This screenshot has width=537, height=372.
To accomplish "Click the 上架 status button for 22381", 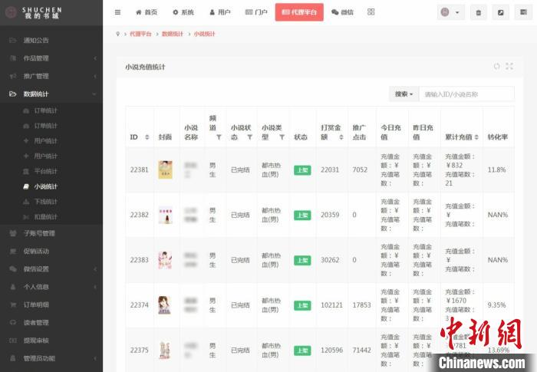I will [302, 170].
